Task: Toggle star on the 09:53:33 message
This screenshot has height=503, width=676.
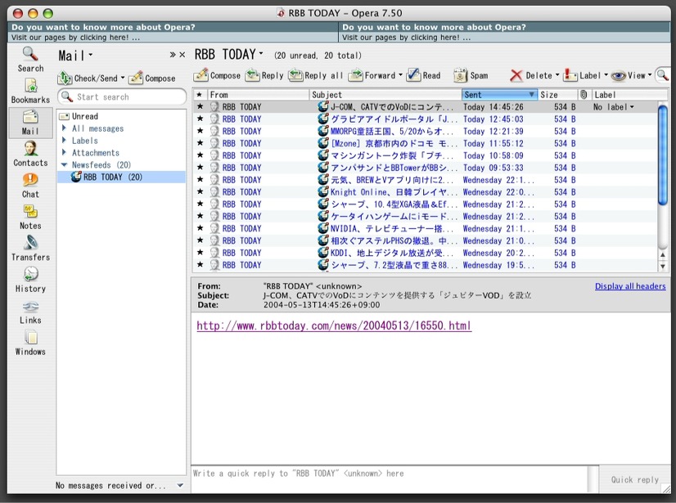Action: tap(200, 167)
